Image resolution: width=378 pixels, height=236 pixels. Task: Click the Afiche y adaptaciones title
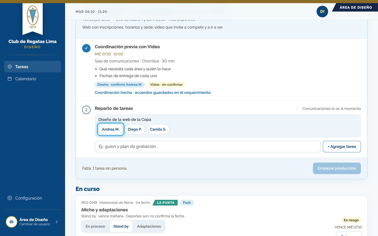104,210
